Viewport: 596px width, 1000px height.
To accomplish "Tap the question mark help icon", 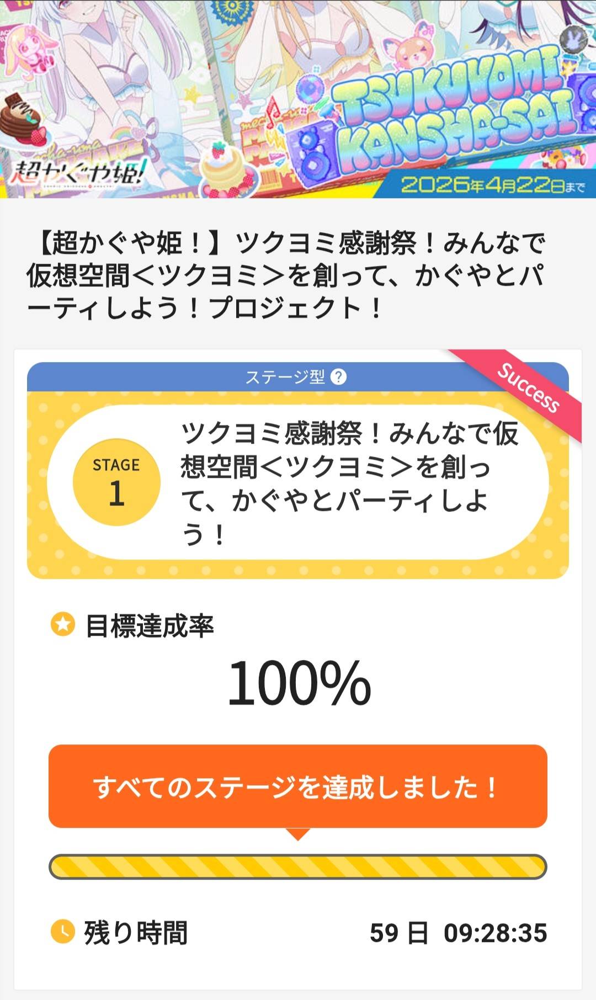I will pos(338,377).
